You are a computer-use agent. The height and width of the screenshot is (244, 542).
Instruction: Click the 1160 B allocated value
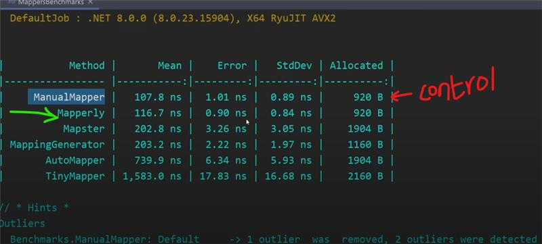point(365,145)
